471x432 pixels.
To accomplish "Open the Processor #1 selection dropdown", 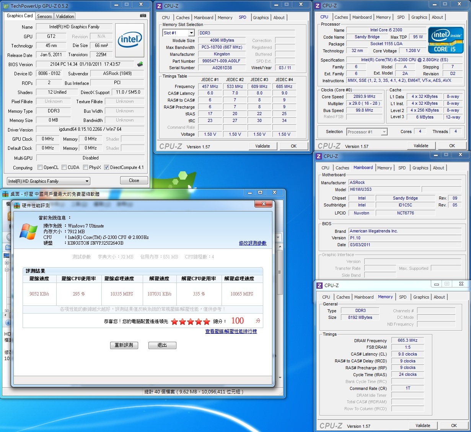I will 367,132.
